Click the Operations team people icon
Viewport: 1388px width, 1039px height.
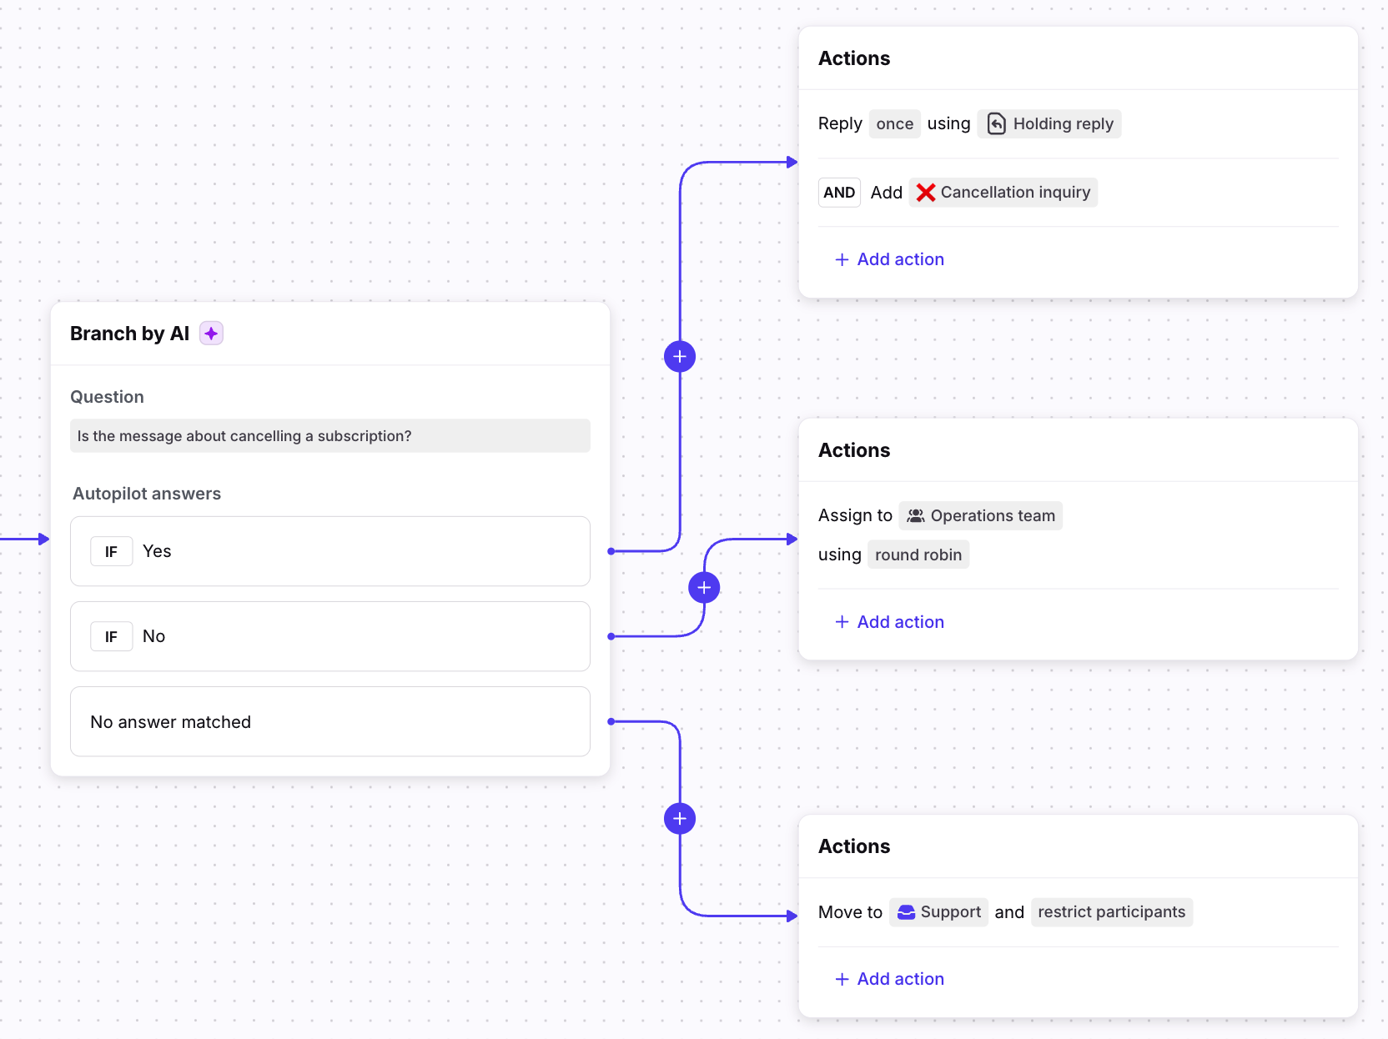pyautogui.click(x=915, y=516)
